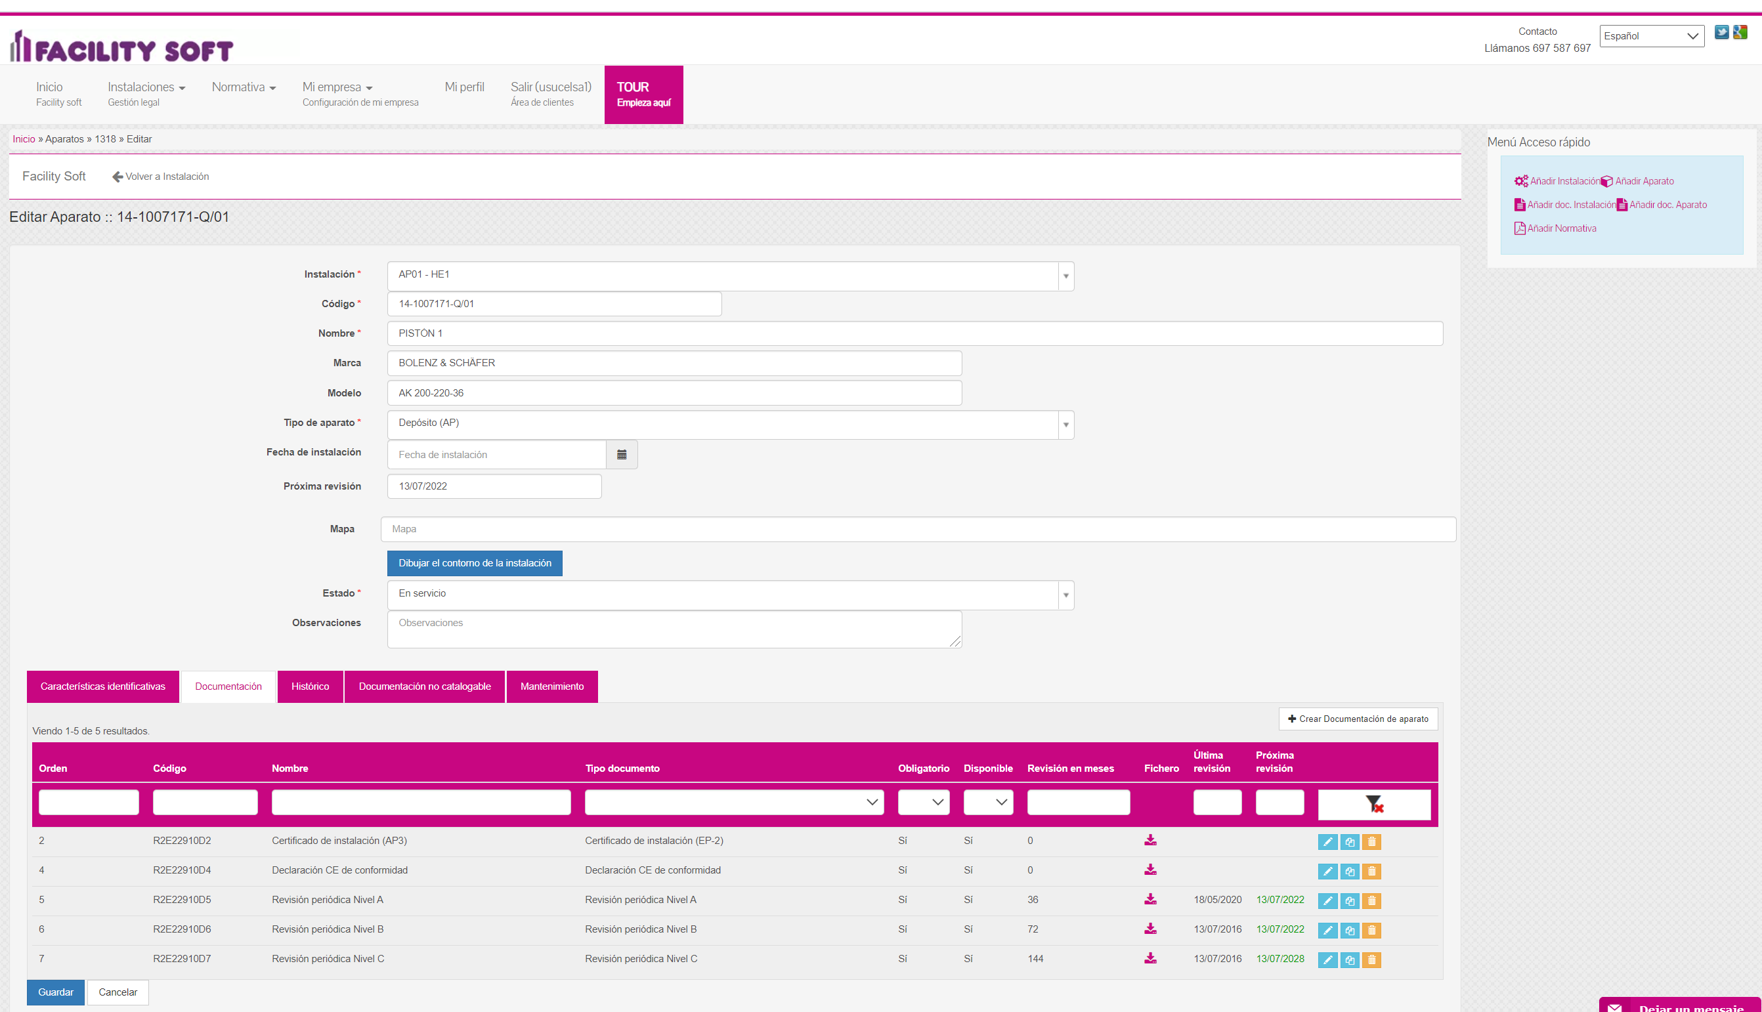Duplicate the Revisión periódica Nivel A document
Viewport: 1762px width, 1012px height.
1349,901
